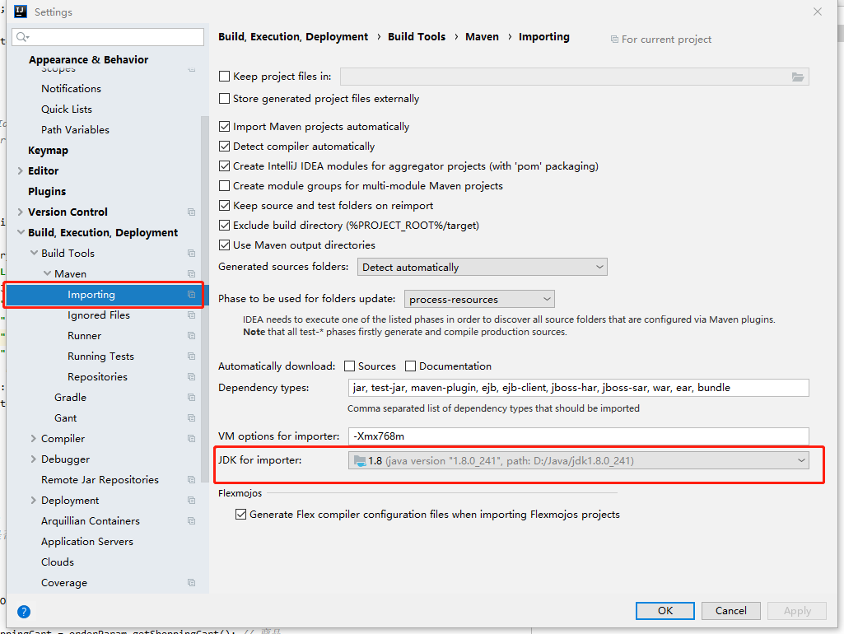Viewport: 844px width, 634px height.
Task: Click the settings tree vertical scrollbar
Action: tap(204, 299)
